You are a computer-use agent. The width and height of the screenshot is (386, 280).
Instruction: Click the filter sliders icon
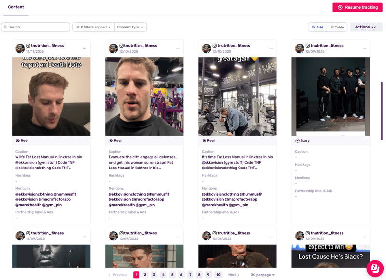78,27
